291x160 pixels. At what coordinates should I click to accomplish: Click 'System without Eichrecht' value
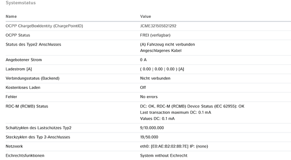click(164, 155)
